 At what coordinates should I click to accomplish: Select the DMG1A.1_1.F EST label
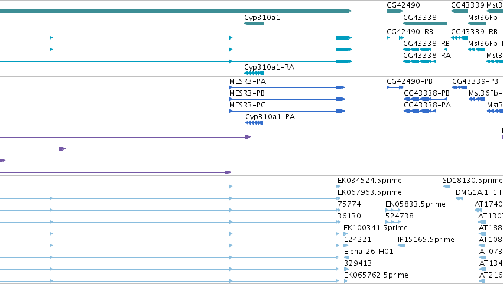(x=479, y=192)
